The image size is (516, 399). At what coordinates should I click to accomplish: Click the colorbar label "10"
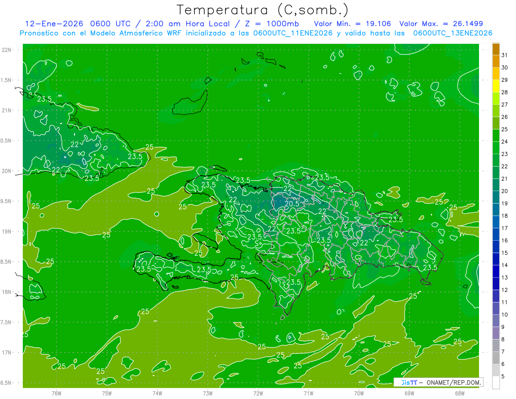coord(505,315)
